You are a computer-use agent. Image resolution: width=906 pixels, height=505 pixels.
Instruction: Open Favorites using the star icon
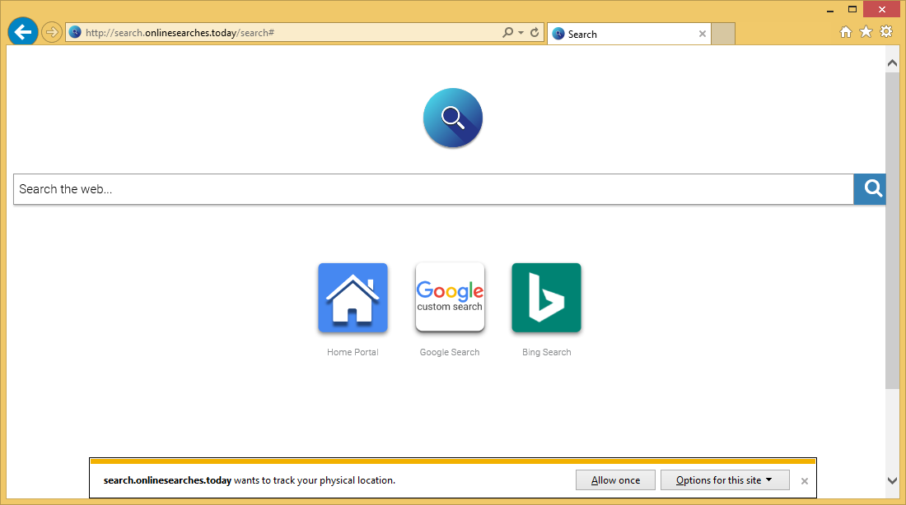pos(866,32)
